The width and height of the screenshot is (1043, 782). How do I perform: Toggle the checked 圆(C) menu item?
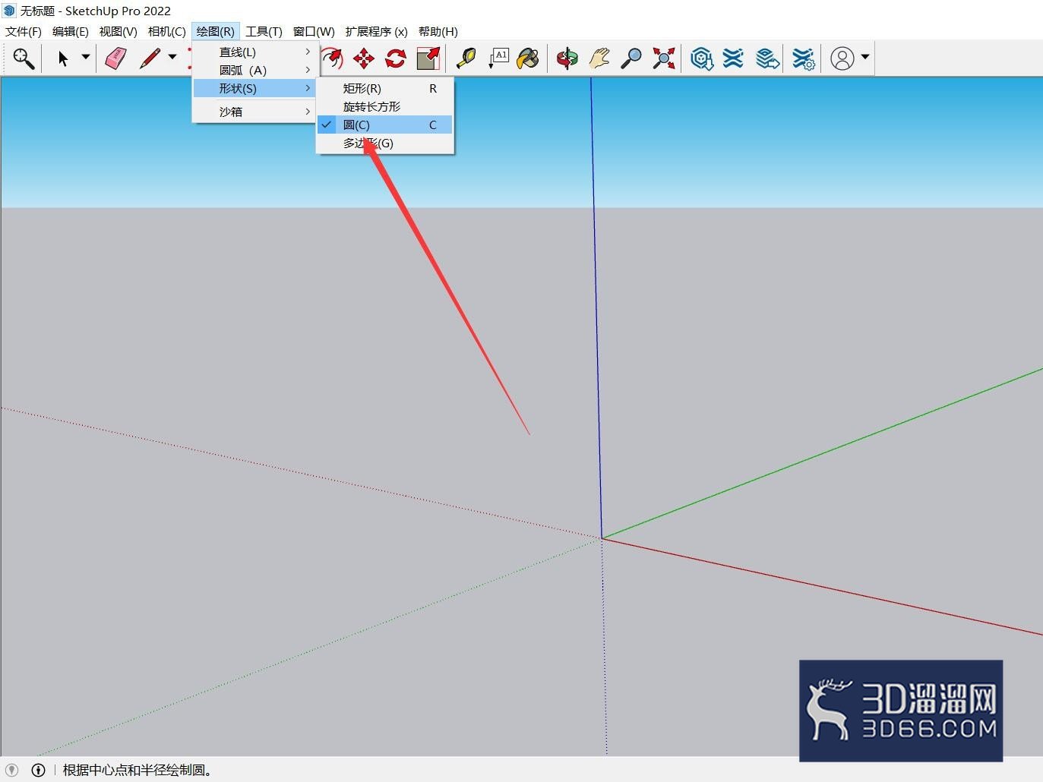(x=385, y=125)
